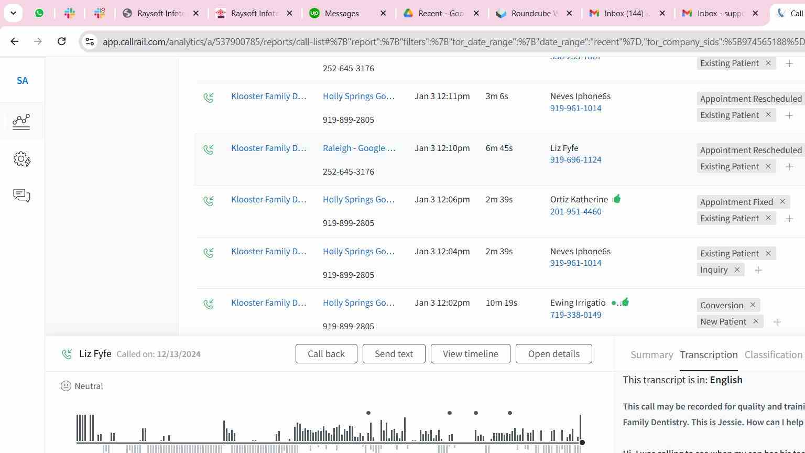This screenshot has width=805, height=453.
Task: Remove Existing Patient tag on Liz Fyfe call
Action: coord(768,166)
